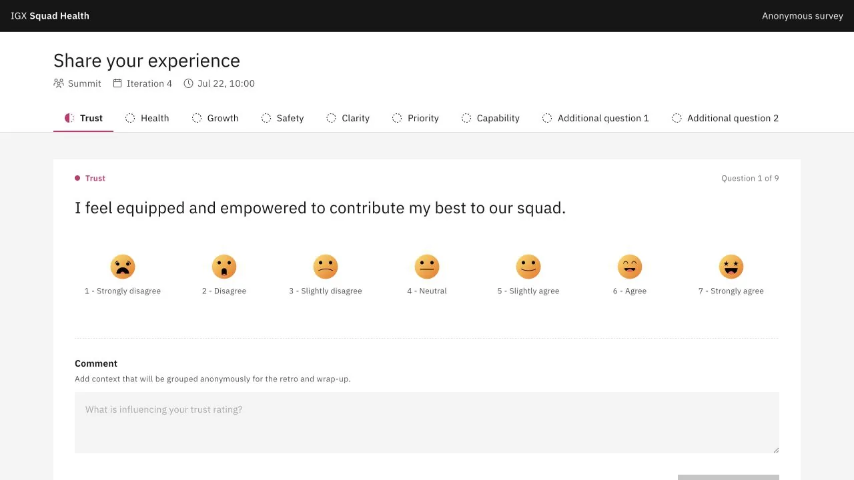This screenshot has width=854, height=480.
Task: Click the dashed circle icon on Health tab
Action: click(x=130, y=118)
